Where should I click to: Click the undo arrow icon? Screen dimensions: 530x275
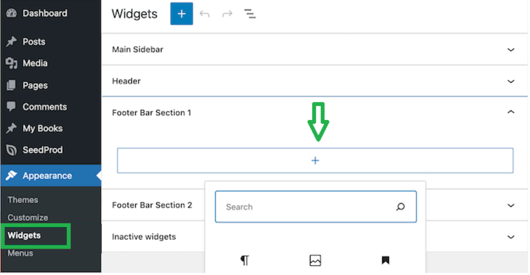point(204,14)
